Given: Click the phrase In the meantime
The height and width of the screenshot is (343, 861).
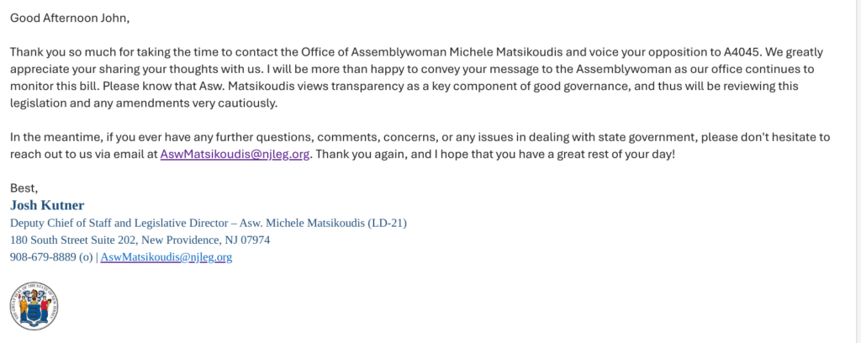Looking at the screenshot, I should 58,137.
